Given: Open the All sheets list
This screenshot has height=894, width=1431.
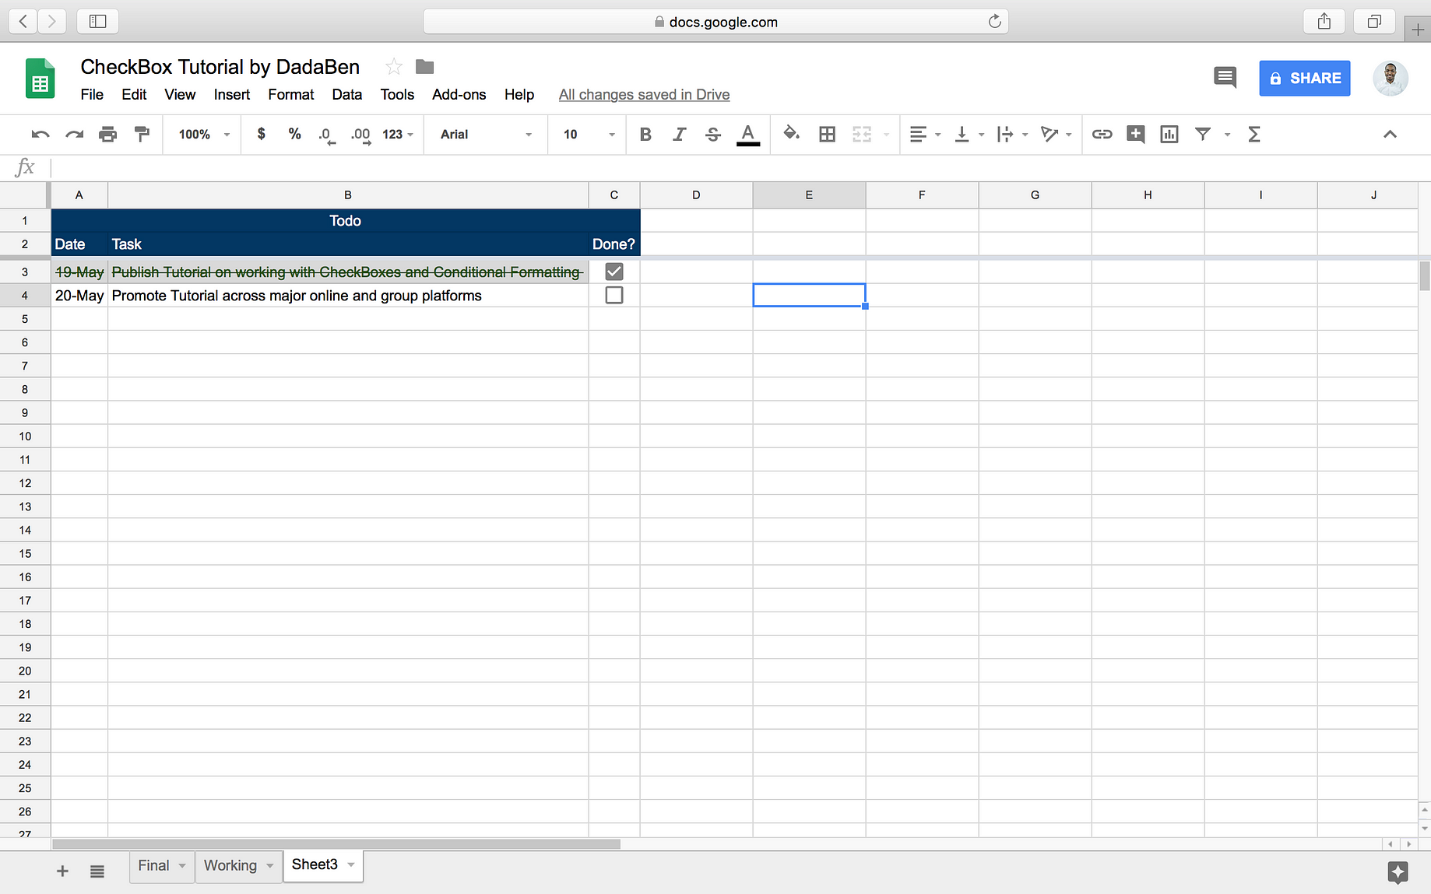Looking at the screenshot, I should click(97, 871).
